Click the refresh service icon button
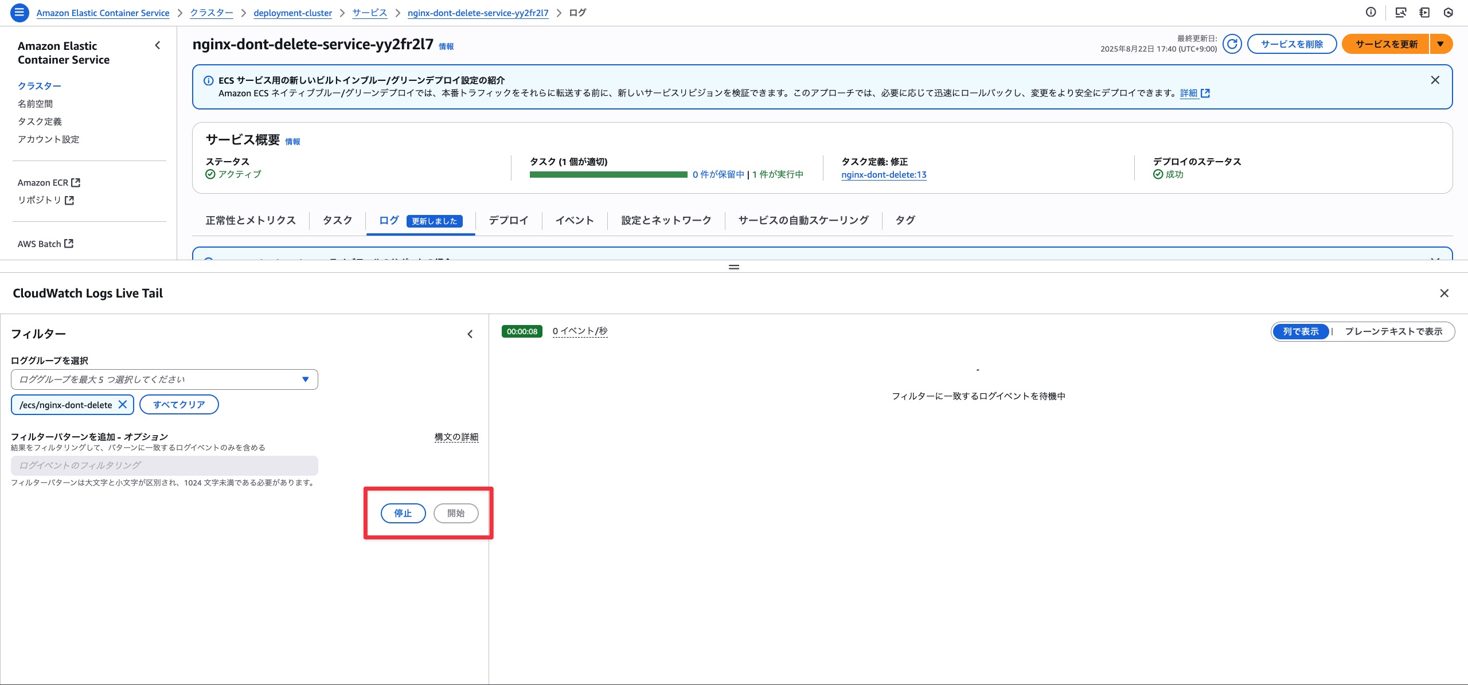This screenshot has width=1468, height=685. [1232, 44]
